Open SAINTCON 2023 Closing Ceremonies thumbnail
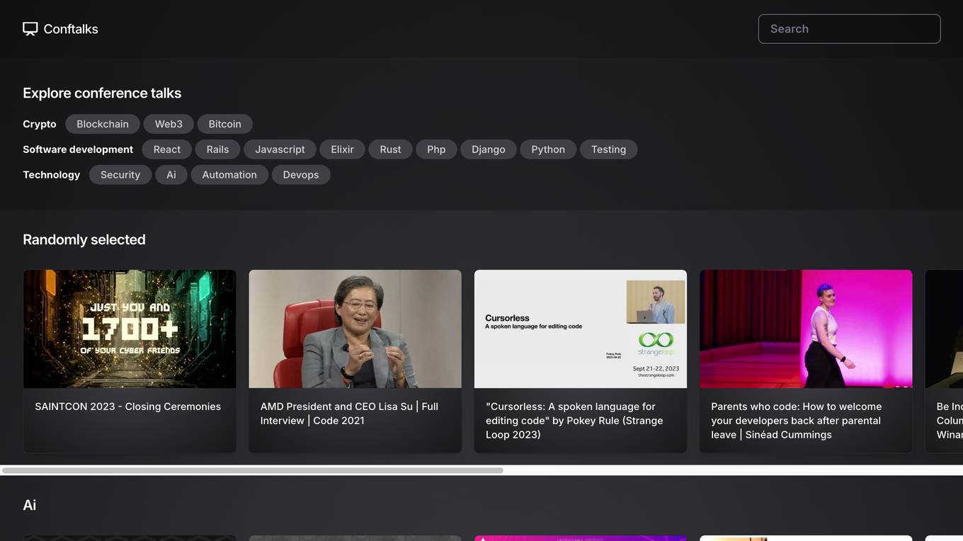Image resolution: width=963 pixels, height=541 pixels. pos(130,329)
